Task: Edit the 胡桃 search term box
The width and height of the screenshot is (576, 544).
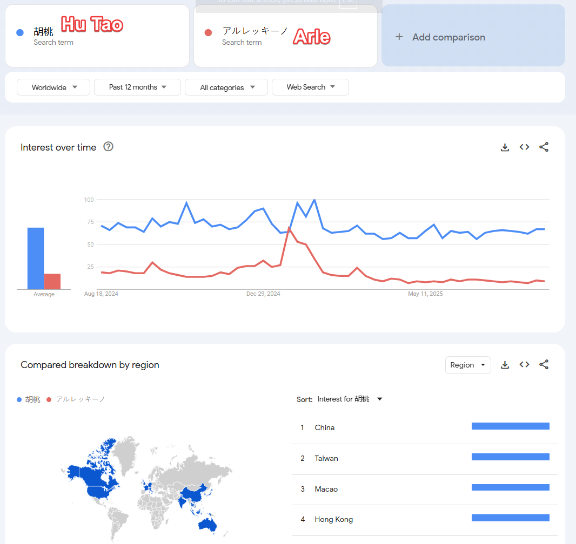Action: (97, 36)
